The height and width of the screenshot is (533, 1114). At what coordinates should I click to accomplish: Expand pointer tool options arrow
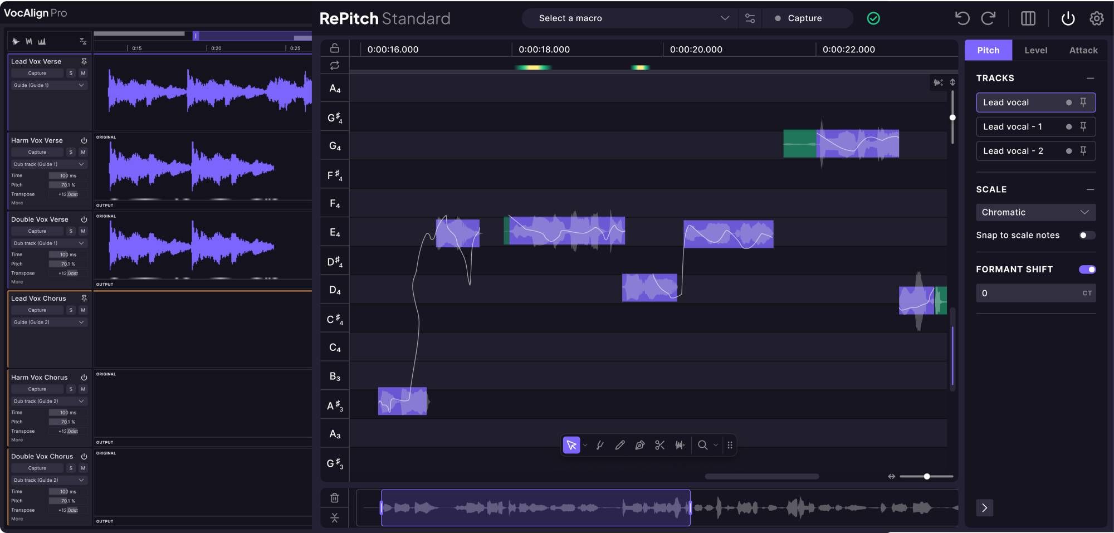click(585, 445)
